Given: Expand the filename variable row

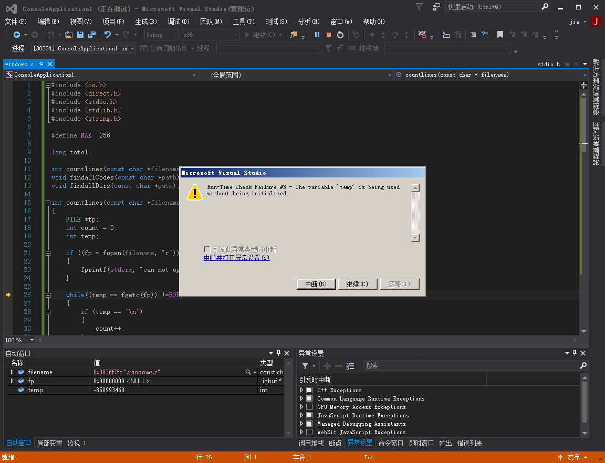Looking at the screenshot, I should pyautogui.click(x=13, y=372).
